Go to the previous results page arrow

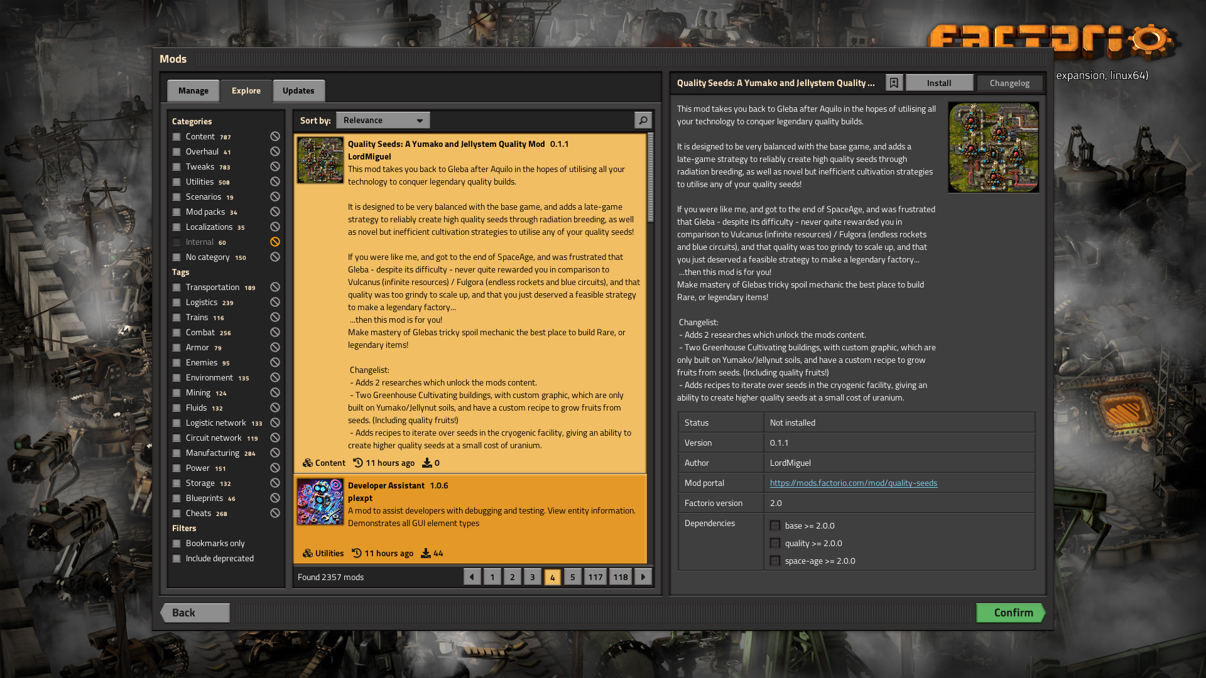tap(472, 577)
